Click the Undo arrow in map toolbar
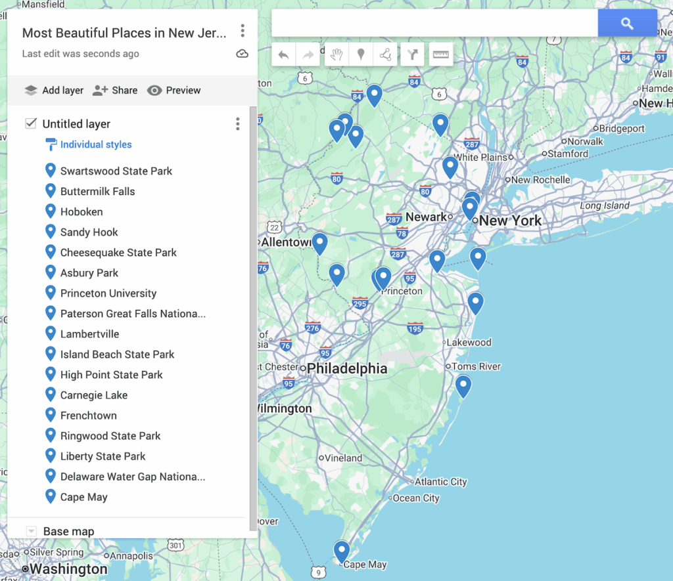The height and width of the screenshot is (581, 673). tap(283, 54)
